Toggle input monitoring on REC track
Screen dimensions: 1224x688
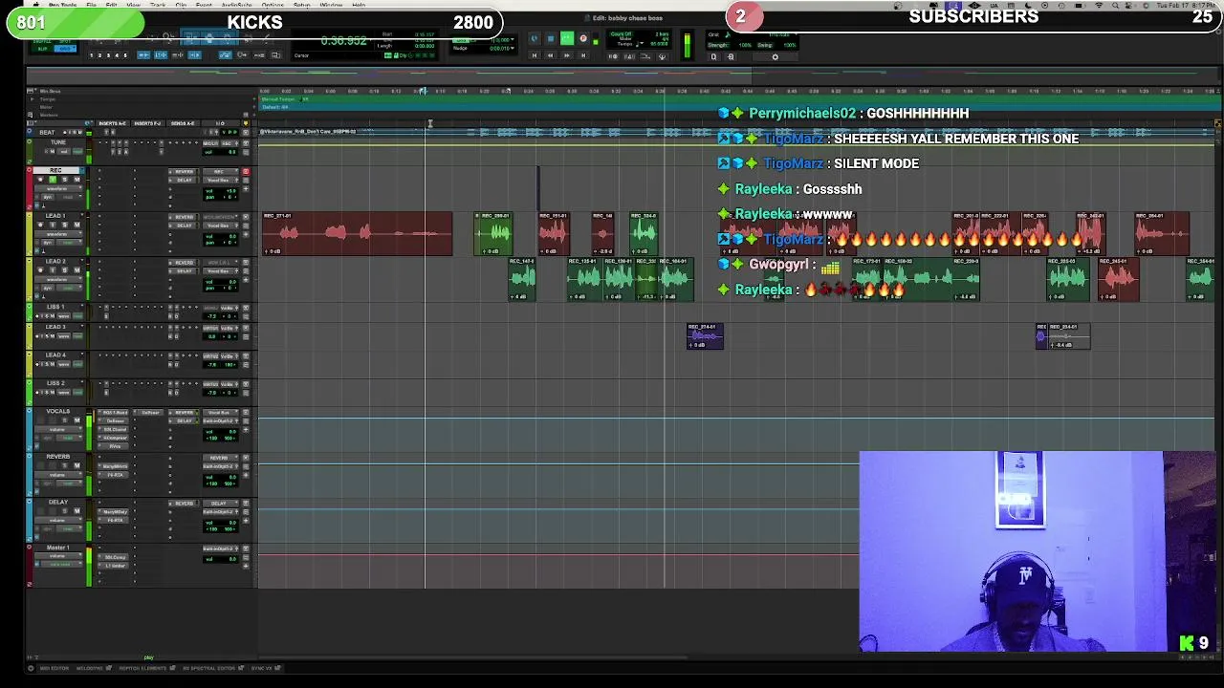(53, 180)
